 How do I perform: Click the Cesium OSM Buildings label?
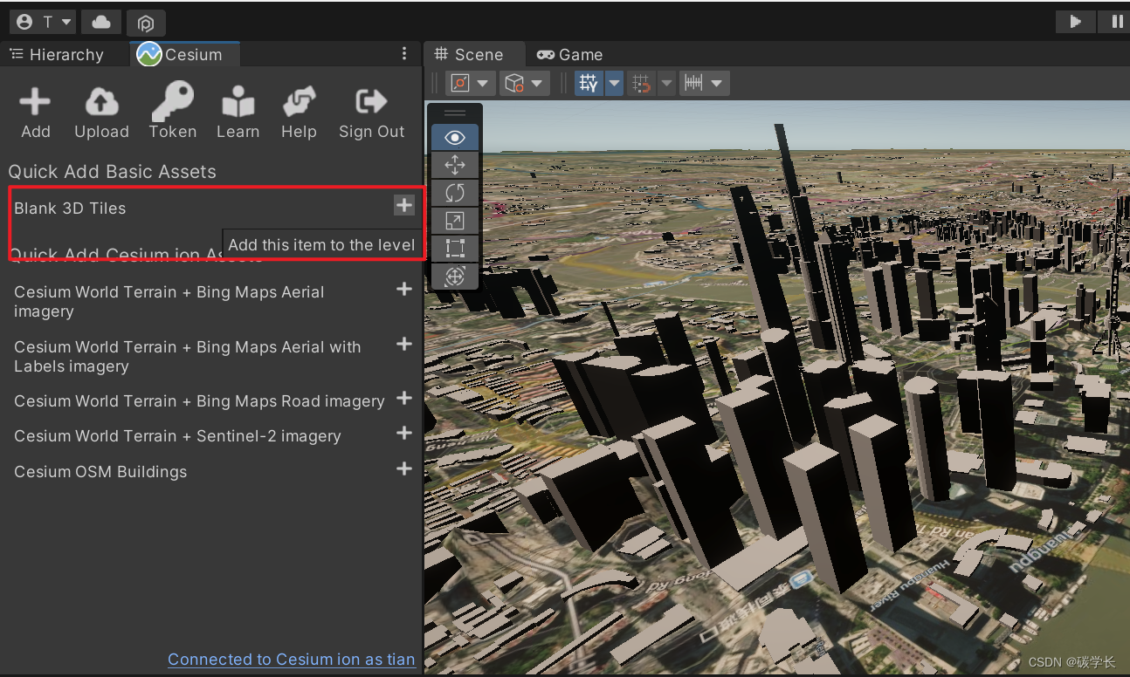[100, 472]
